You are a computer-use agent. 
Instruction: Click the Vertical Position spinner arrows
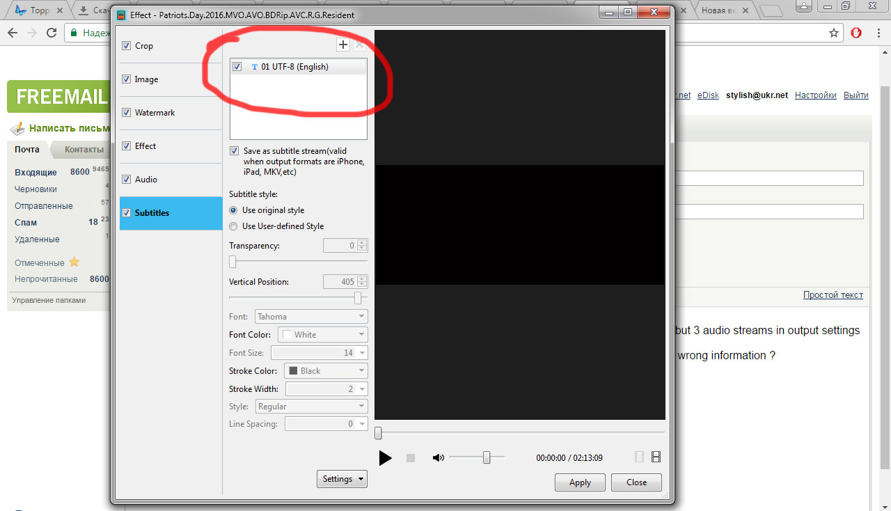click(x=362, y=282)
